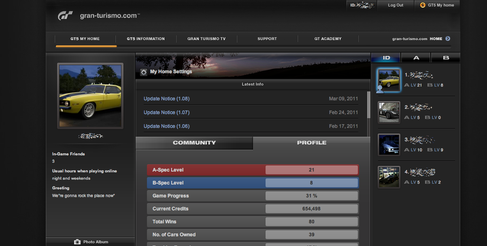Screen dimensions: 487x246
Task: Click the In-Game Friends label
Action: [68, 154]
